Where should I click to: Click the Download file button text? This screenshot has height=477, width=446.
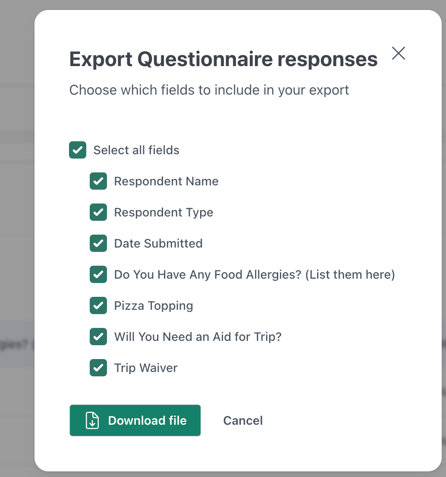tap(147, 420)
